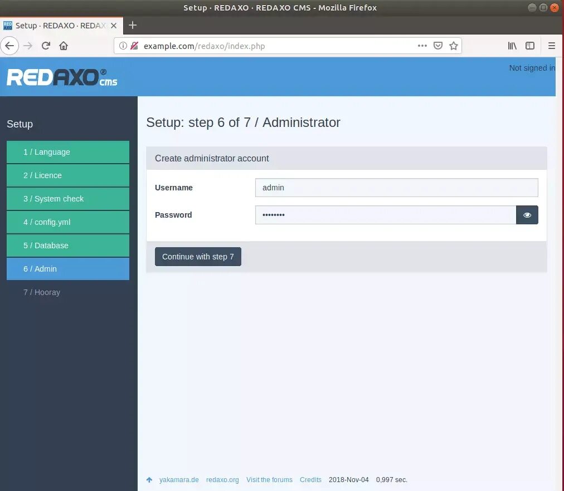This screenshot has width=564, height=491.
Task: Click the Password field label
Action: pyautogui.click(x=173, y=215)
